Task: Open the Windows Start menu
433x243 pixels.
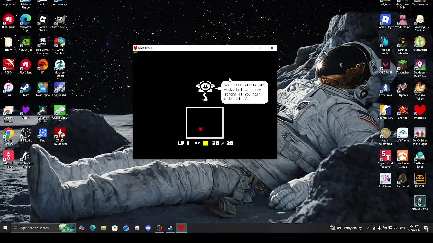Action: point(5,228)
